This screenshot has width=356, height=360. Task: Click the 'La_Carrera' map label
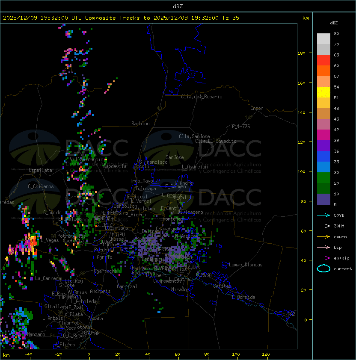pyautogui.click(x=48, y=278)
